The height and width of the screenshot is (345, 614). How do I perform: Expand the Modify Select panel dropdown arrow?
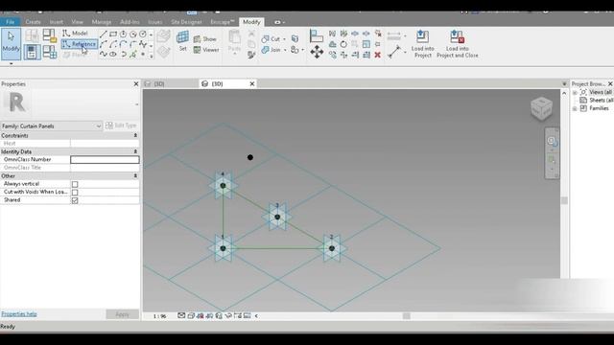point(11,63)
